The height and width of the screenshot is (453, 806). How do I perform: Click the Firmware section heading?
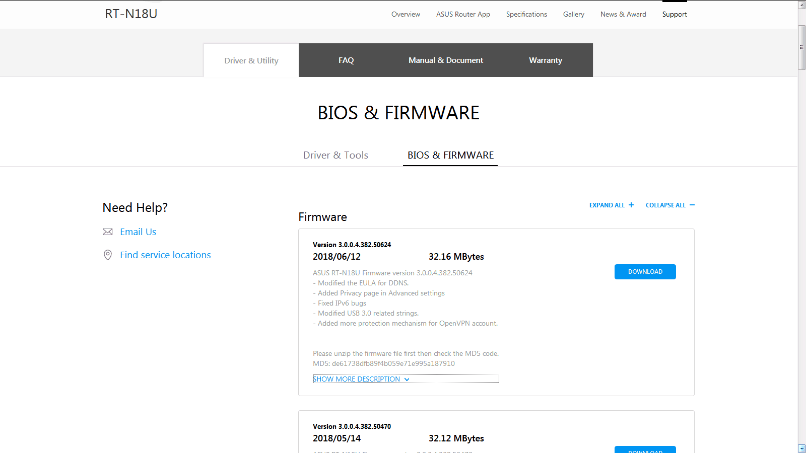pyautogui.click(x=322, y=217)
